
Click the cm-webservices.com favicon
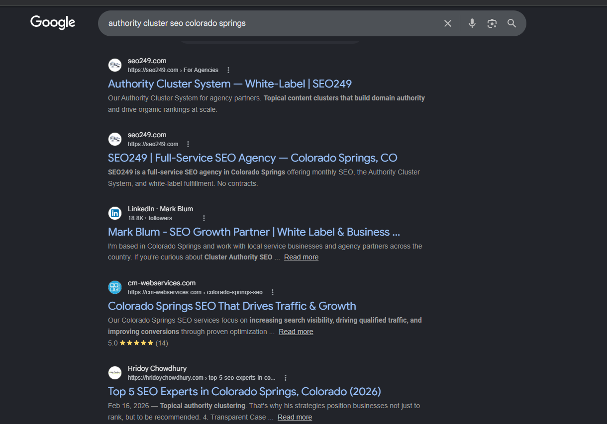coord(115,287)
